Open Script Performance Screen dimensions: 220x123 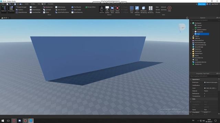tap(62, 12)
